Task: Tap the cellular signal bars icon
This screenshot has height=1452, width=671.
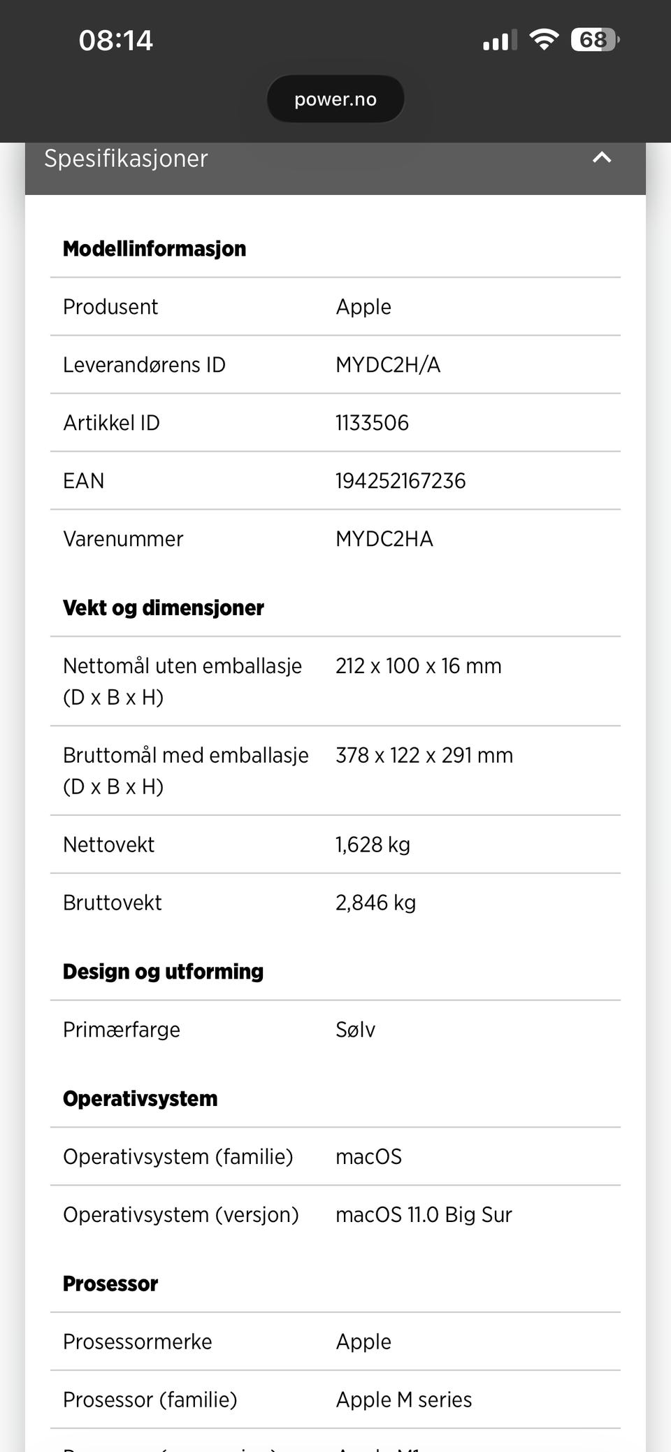Action: [499, 41]
